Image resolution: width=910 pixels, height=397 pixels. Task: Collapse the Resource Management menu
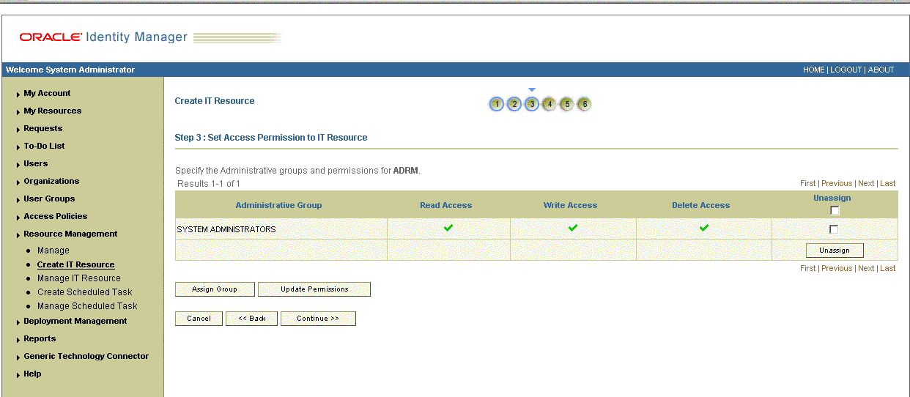coord(70,234)
